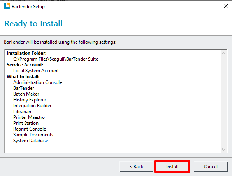Click Administration Console in the list
232x176 pixels.
(x=38, y=82)
